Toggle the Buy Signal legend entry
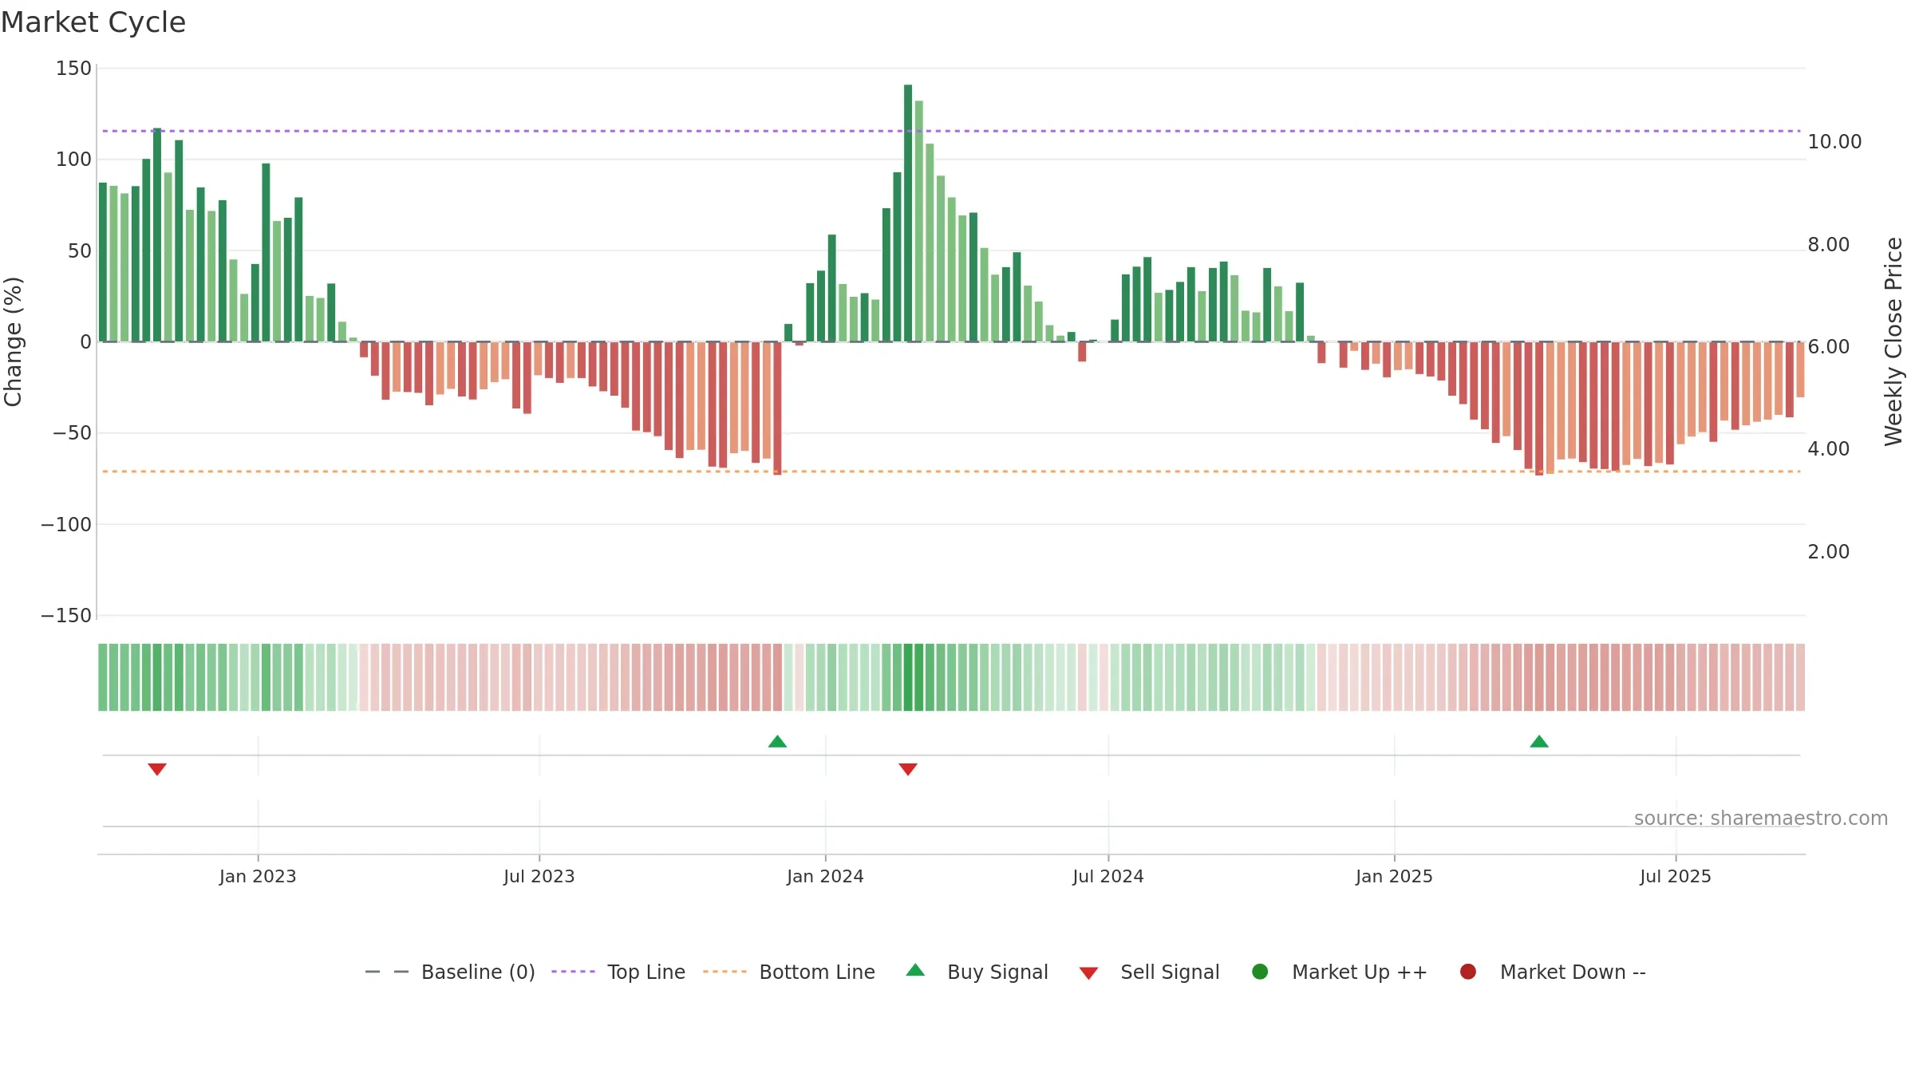1915x1077 pixels. coord(977,972)
